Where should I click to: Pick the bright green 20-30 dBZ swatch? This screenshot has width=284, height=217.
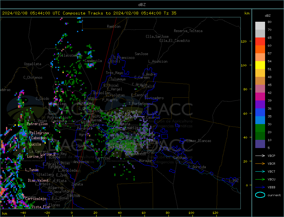click(260, 128)
